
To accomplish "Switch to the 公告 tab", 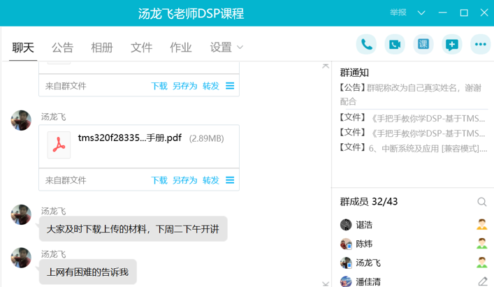I will click(x=62, y=47).
